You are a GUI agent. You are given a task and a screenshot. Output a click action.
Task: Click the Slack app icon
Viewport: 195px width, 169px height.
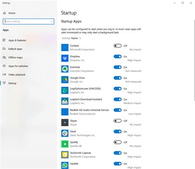click(x=65, y=133)
